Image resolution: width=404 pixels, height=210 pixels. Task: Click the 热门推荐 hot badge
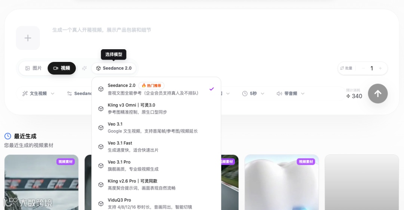pyautogui.click(x=151, y=85)
